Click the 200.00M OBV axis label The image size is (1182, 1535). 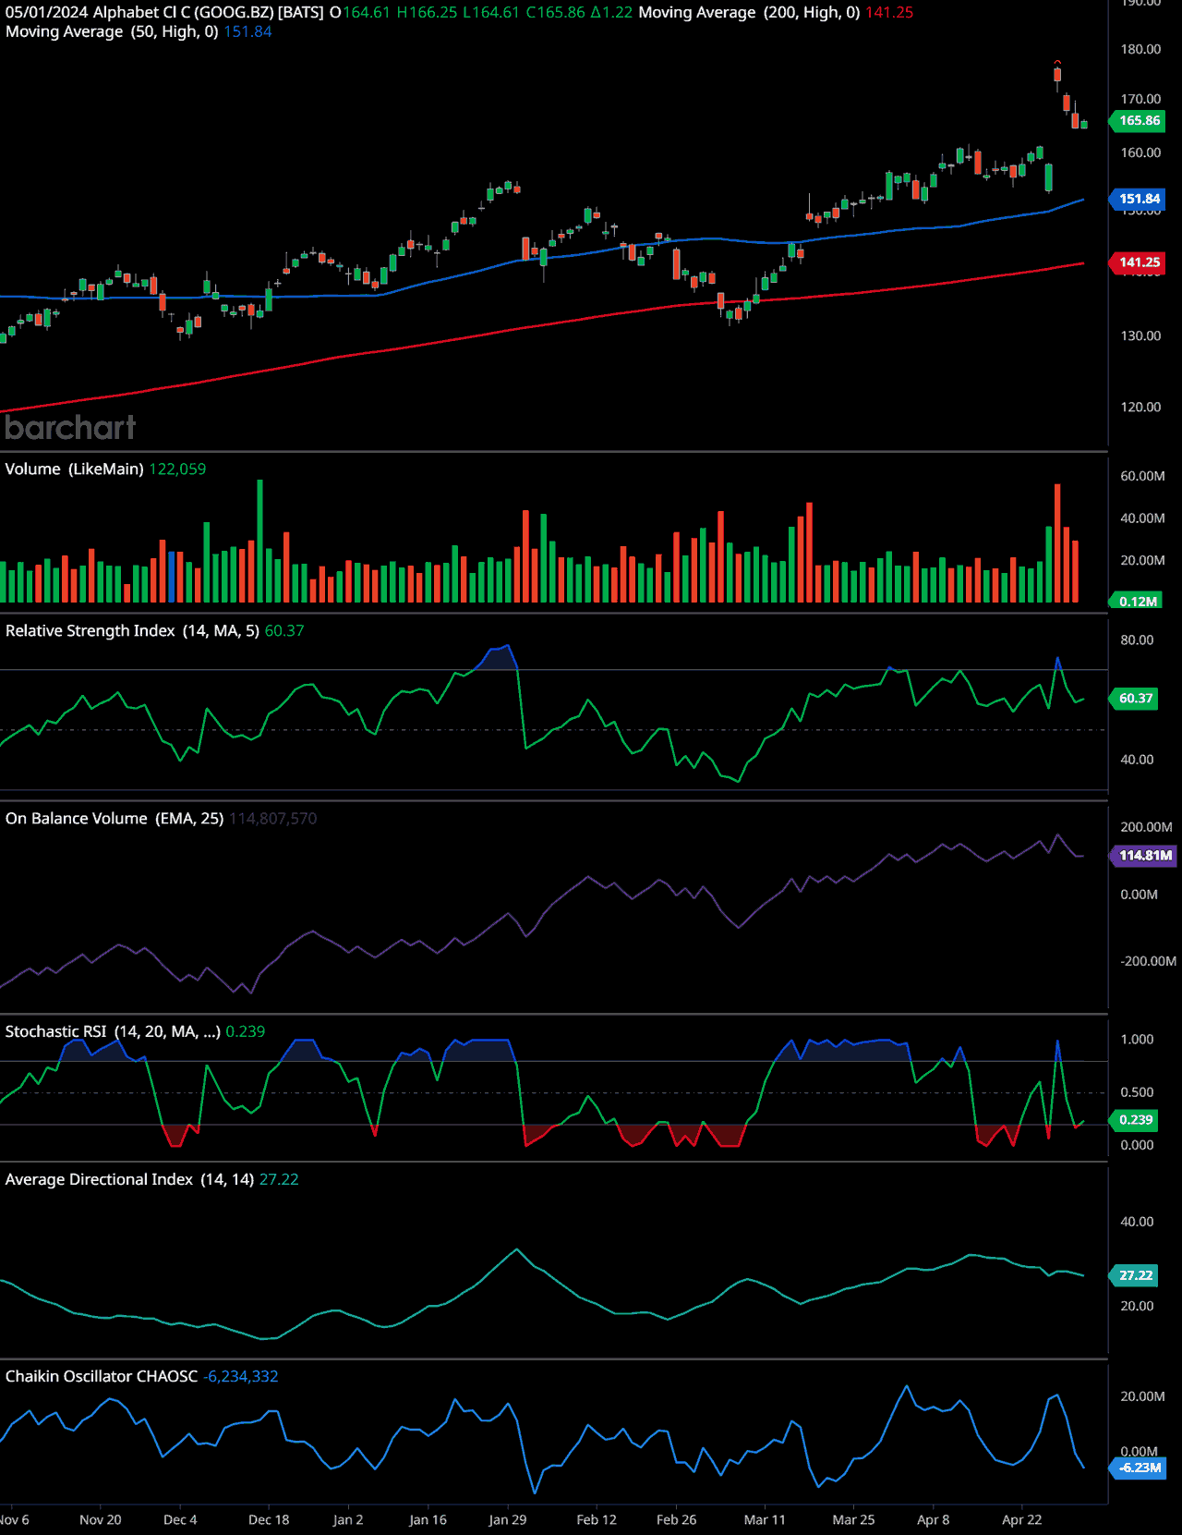pyautogui.click(x=1146, y=827)
